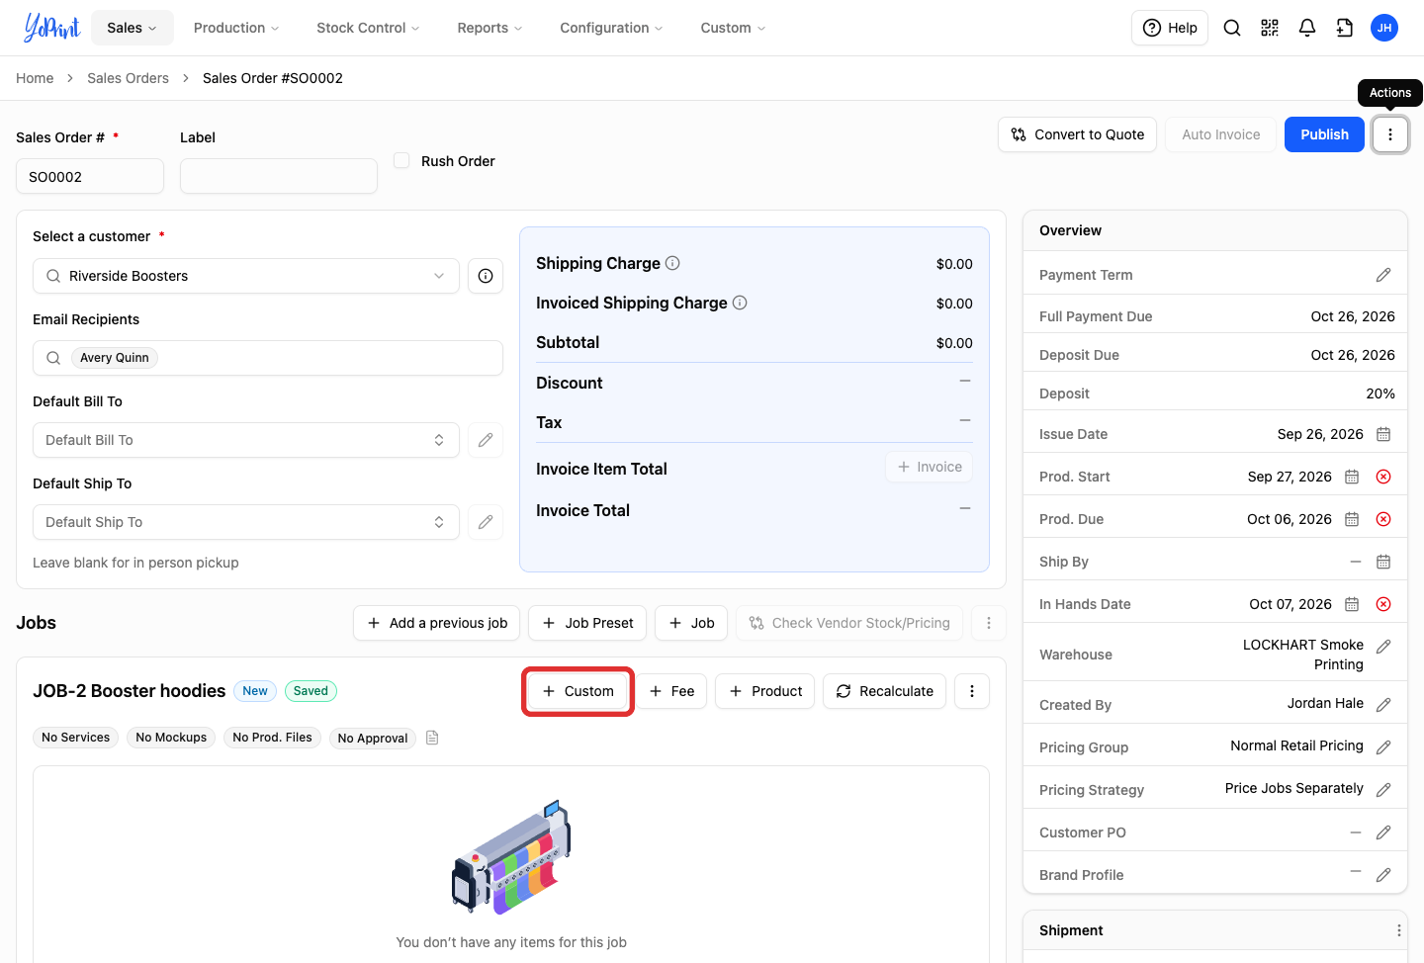Enable the Rush Order checkbox
Image resolution: width=1424 pixels, height=963 pixels.
coord(401,160)
